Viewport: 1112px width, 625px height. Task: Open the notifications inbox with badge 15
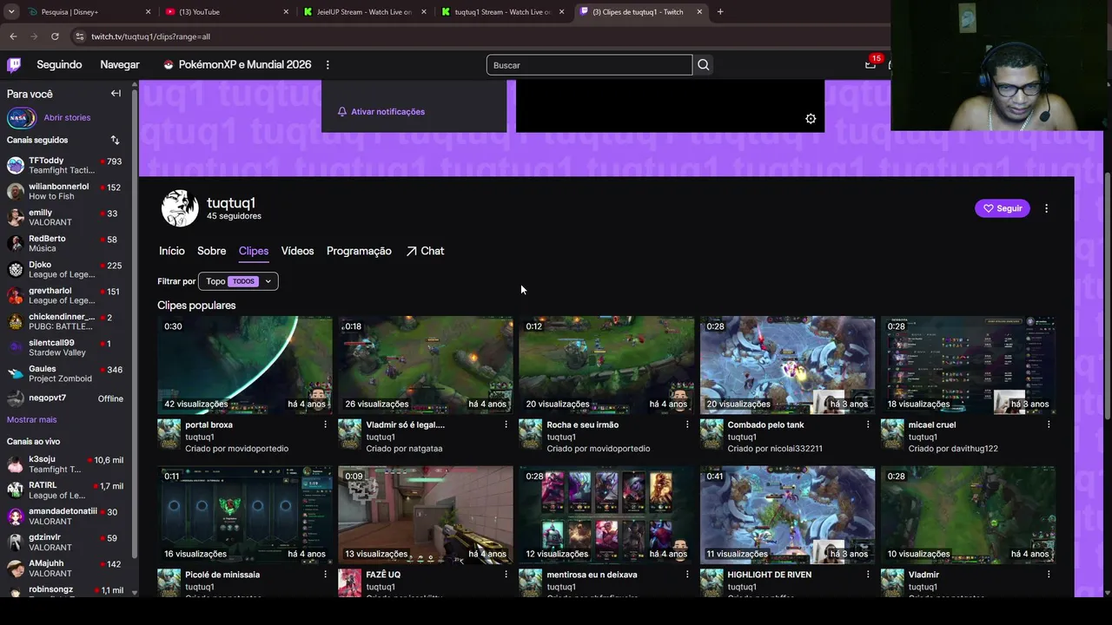[870, 64]
